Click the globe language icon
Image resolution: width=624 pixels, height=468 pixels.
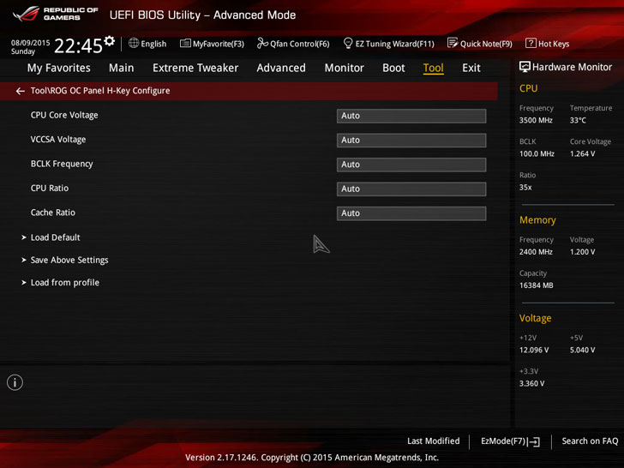pos(134,43)
